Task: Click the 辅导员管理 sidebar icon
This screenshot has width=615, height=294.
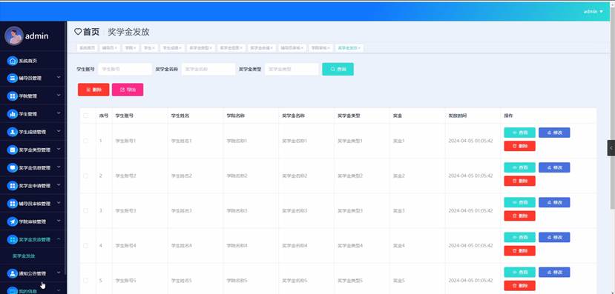Action: (13, 78)
